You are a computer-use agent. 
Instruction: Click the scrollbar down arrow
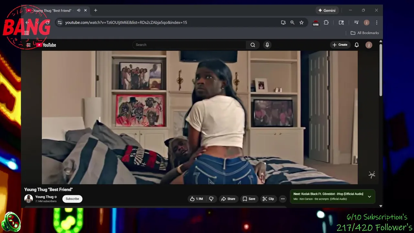[x=381, y=206]
